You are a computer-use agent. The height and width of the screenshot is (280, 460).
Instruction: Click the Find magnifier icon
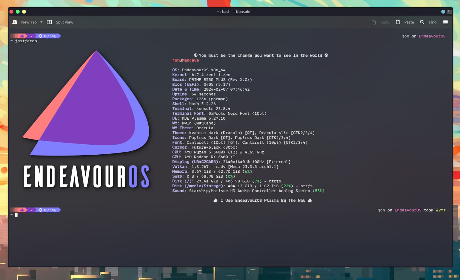coord(422,22)
